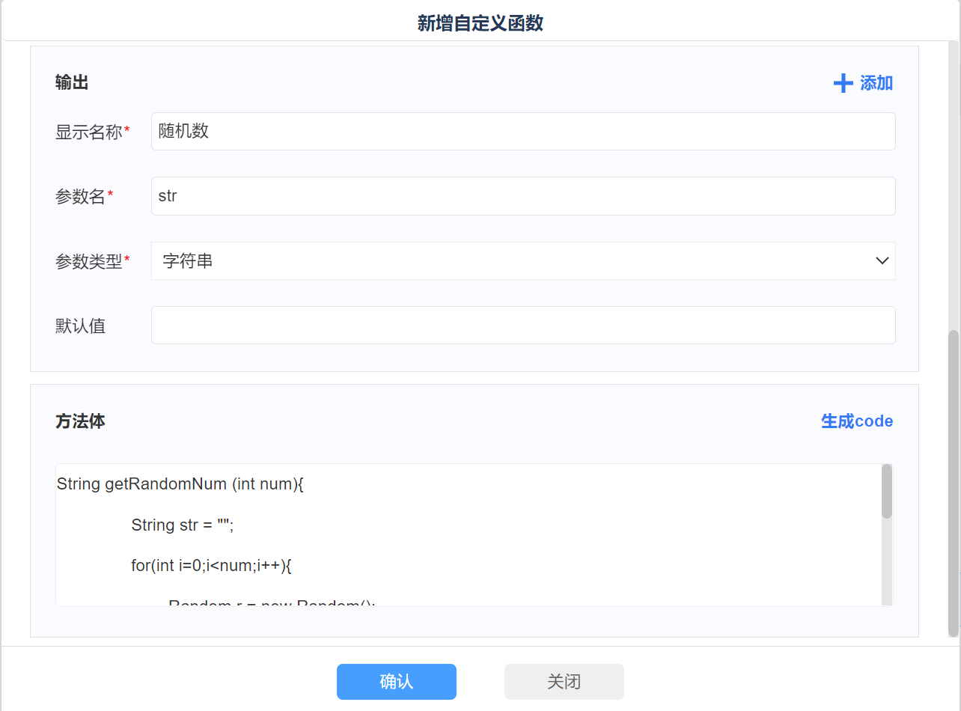Image resolution: width=961 pixels, height=711 pixels.
Task: Click the empty 默认值 input field
Action: [522, 326]
